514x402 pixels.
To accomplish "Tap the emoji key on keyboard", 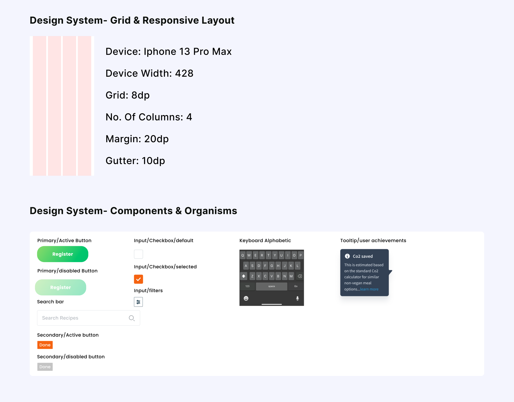I will pyautogui.click(x=246, y=298).
